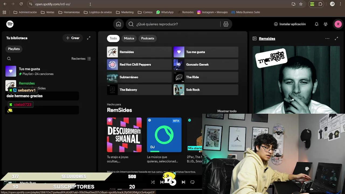Open the Recientes sort dropdown
Screen dimensions: 345x194
click(x=81, y=59)
